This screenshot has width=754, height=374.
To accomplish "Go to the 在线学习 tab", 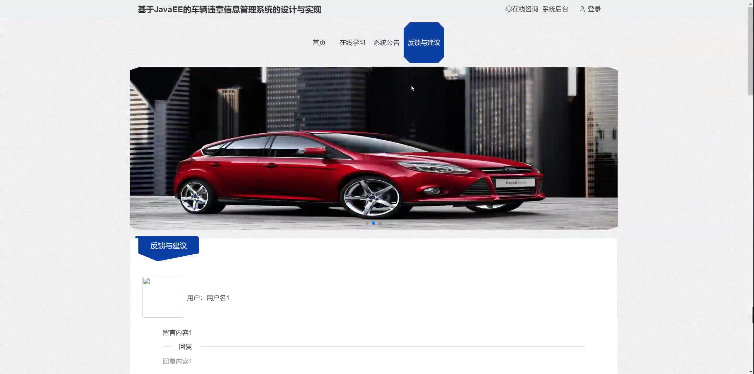I will click(x=352, y=43).
